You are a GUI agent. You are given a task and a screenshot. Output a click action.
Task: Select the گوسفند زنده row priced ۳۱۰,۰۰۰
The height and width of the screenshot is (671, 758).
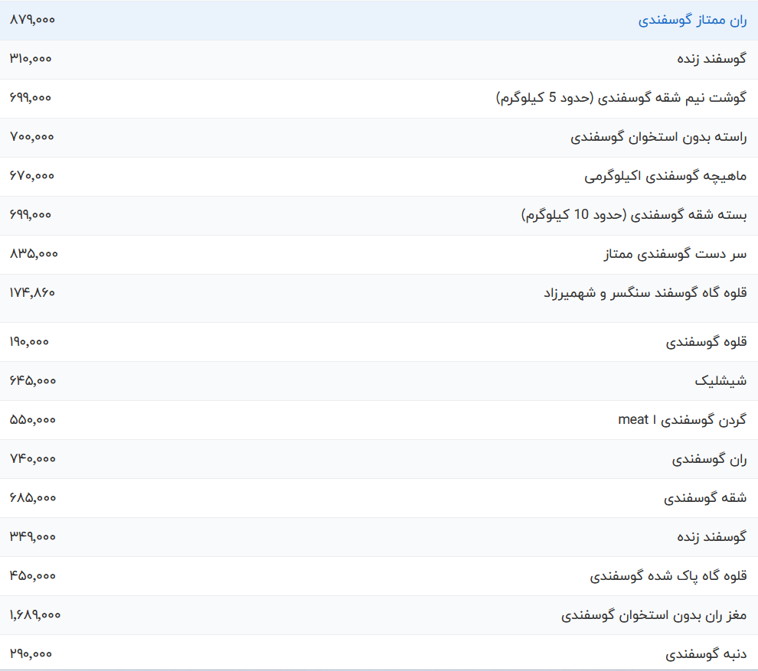coord(703,58)
